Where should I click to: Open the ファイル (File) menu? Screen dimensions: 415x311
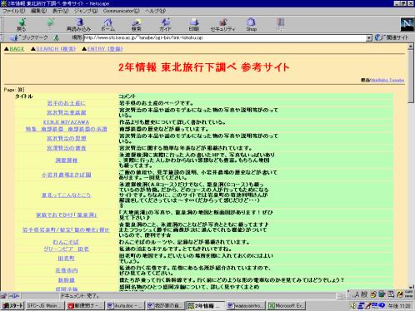pyautogui.click(x=13, y=11)
